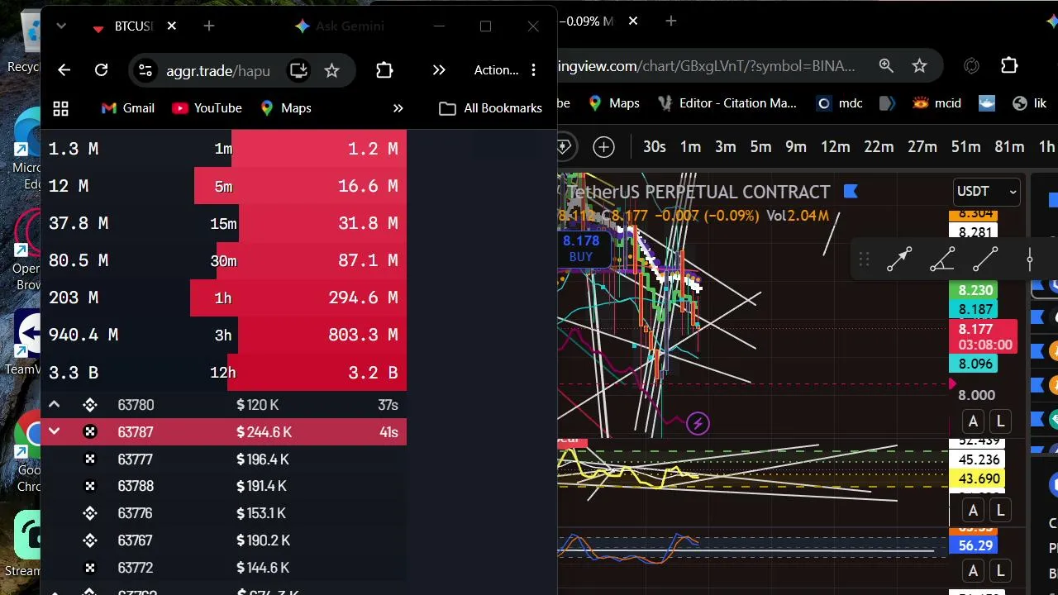Image resolution: width=1058 pixels, height=595 pixels.
Task: Open new tab in TradingView browser window
Action: coord(670,21)
